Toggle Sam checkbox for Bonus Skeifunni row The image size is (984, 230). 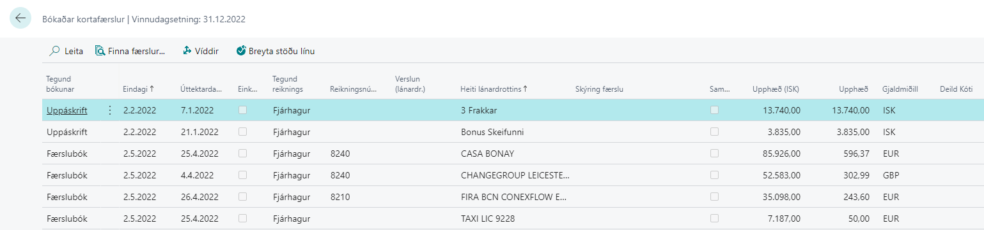[x=714, y=132]
